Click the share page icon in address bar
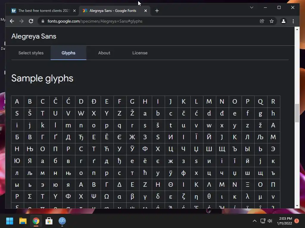 262,21
